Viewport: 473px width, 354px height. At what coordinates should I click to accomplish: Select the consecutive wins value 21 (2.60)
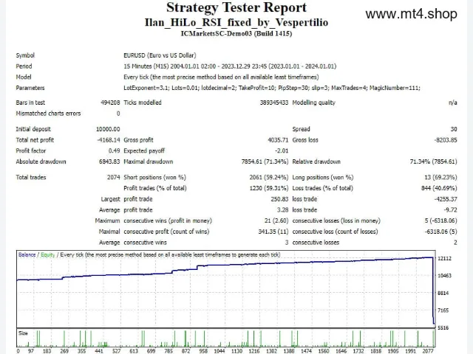276,221
